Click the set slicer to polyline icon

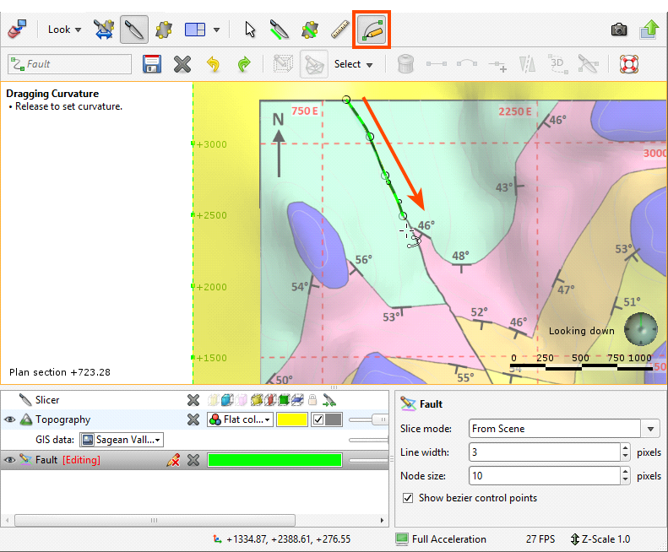[588, 64]
